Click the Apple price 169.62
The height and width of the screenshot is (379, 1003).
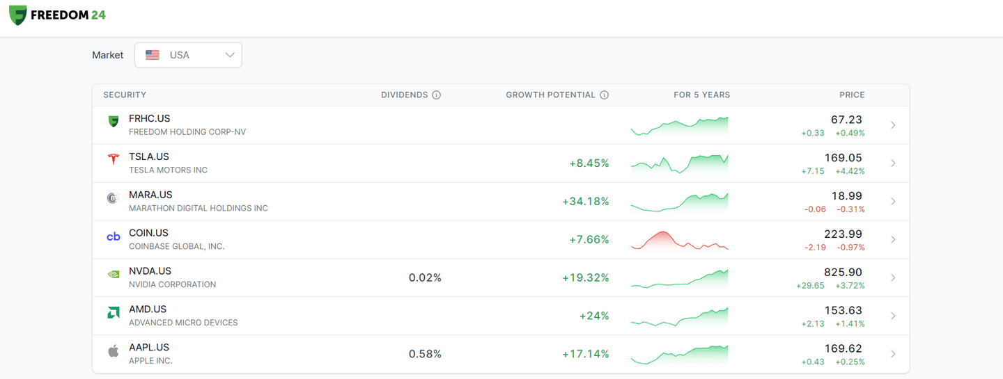[843, 348]
